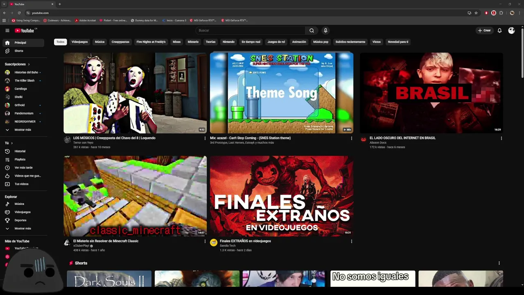Viewport: 524px width, 295px height.
Task: Open the YouTube hamburger guide menu
Action: pyautogui.click(x=7, y=30)
